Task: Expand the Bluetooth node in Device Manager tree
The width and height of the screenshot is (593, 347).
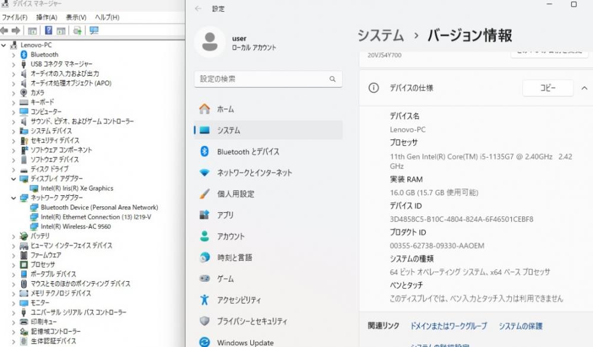Action: point(14,55)
